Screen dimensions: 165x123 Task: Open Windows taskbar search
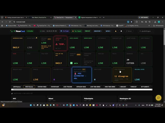pyautogui.click(x=34, y=105)
